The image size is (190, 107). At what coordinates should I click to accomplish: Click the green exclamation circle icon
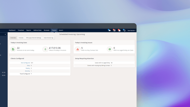point(110,49)
